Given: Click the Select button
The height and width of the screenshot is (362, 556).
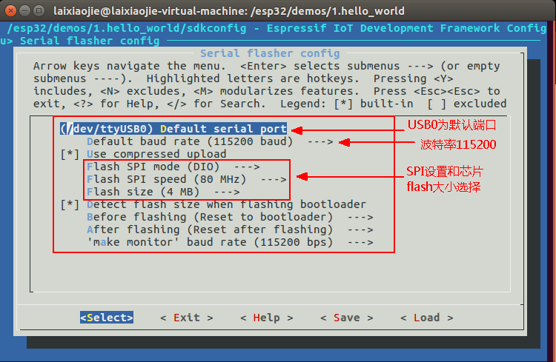Looking at the screenshot, I should click(107, 318).
